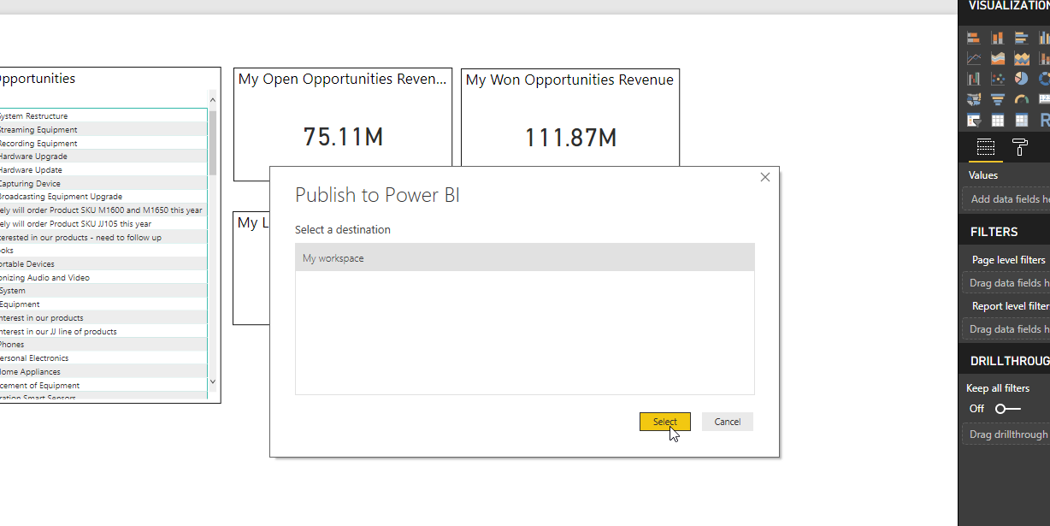The width and height of the screenshot is (1050, 526).
Task: Select the R script visual icon
Action: tap(1044, 120)
